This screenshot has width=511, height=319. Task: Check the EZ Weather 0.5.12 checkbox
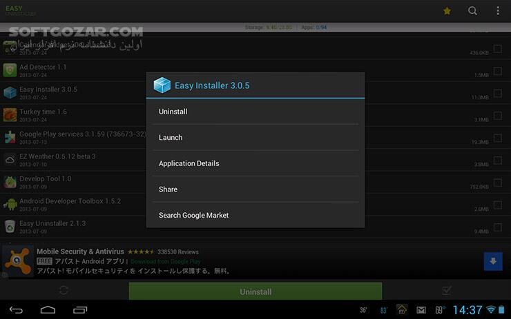497,161
